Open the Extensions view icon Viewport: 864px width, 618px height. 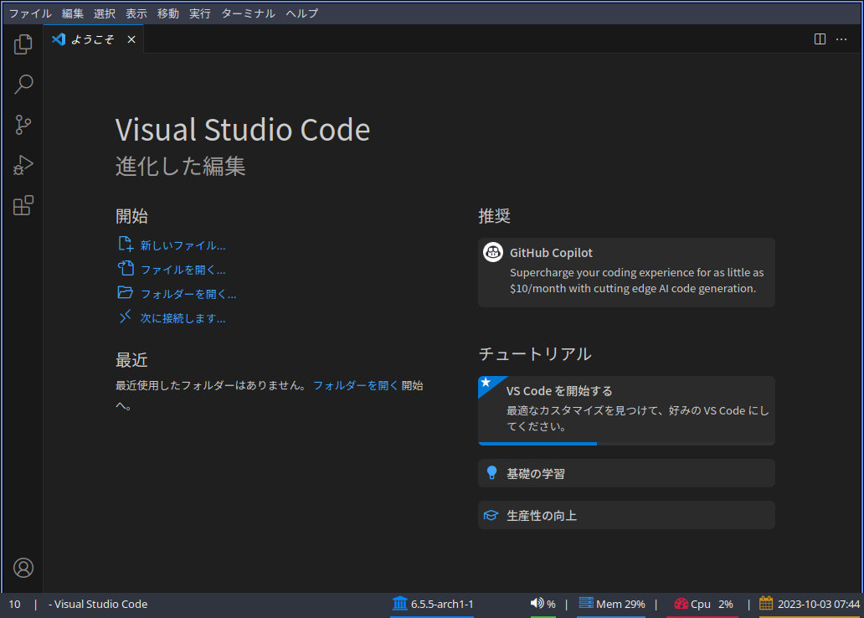click(23, 205)
